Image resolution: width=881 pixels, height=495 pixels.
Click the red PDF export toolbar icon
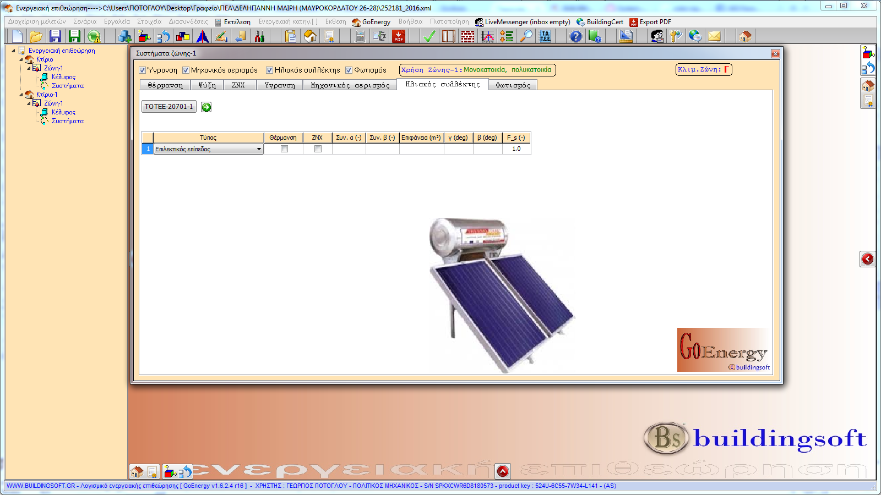398,36
